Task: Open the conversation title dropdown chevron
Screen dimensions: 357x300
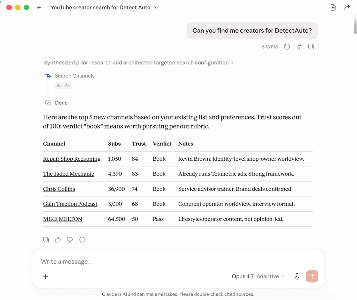Action: 156,7
